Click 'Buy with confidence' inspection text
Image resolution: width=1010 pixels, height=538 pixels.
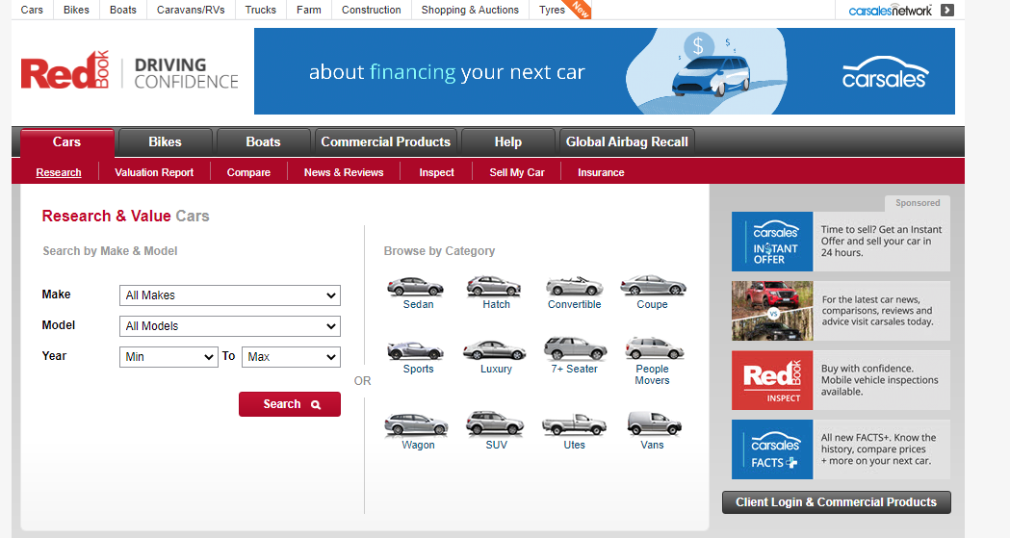[x=879, y=380]
